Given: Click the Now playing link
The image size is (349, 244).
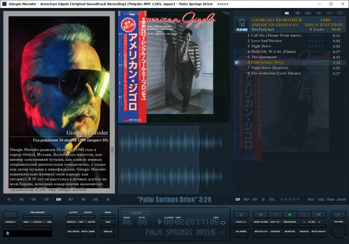Looking at the screenshot, I should pos(311,199).
